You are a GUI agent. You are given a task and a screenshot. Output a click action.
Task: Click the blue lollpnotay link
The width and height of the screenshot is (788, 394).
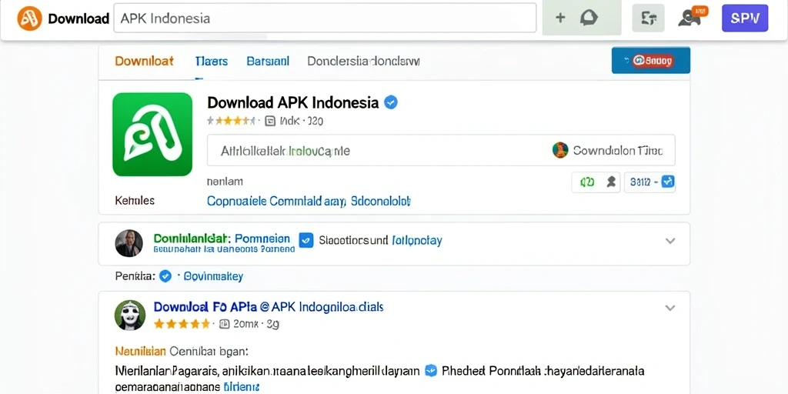coord(416,241)
